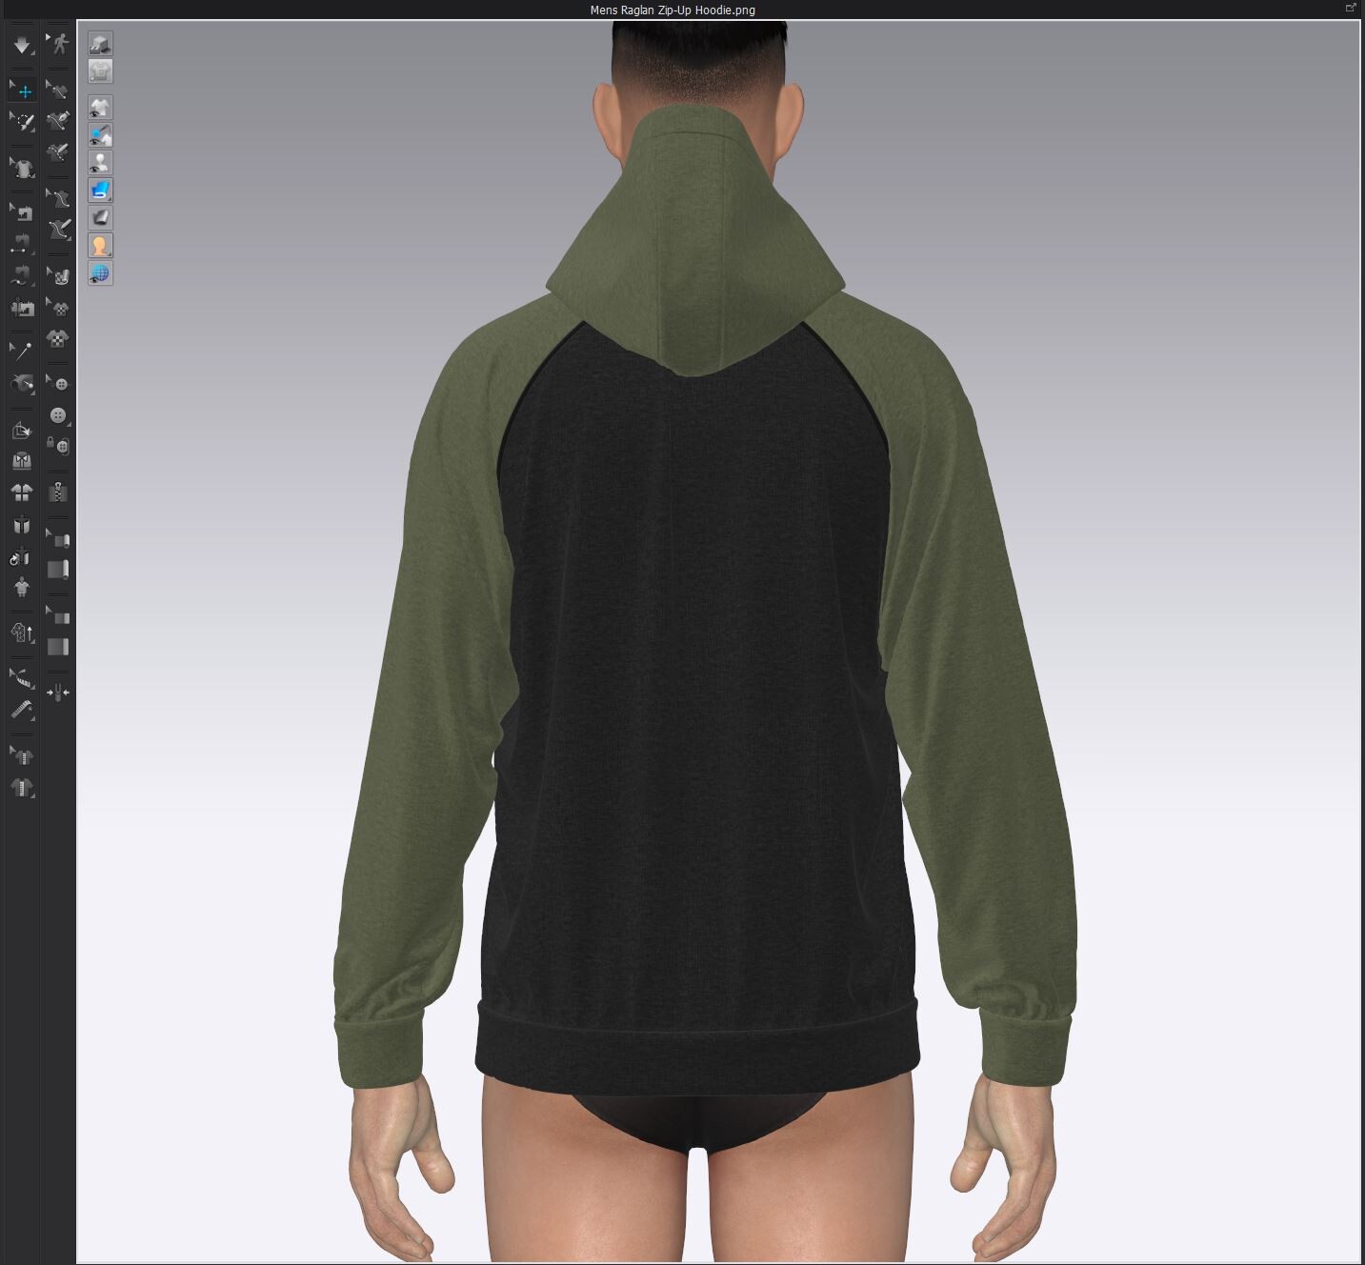Toggle Show Environment globe visibility
1365x1265 pixels.
point(99,274)
